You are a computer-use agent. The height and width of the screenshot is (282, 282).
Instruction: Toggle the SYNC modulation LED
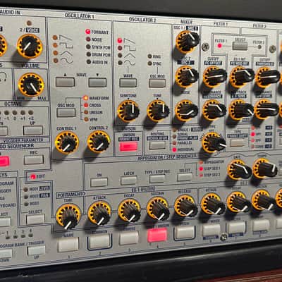149,63
